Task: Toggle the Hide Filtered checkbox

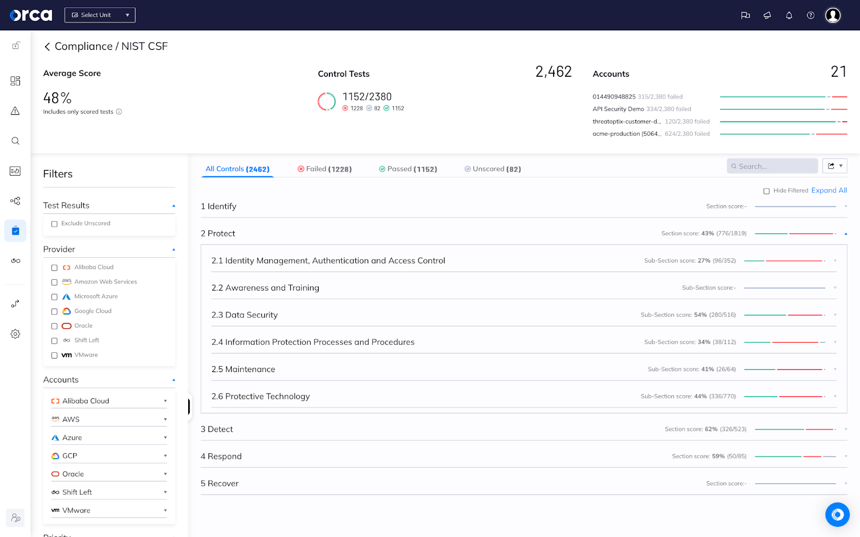Action: point(766,190)
